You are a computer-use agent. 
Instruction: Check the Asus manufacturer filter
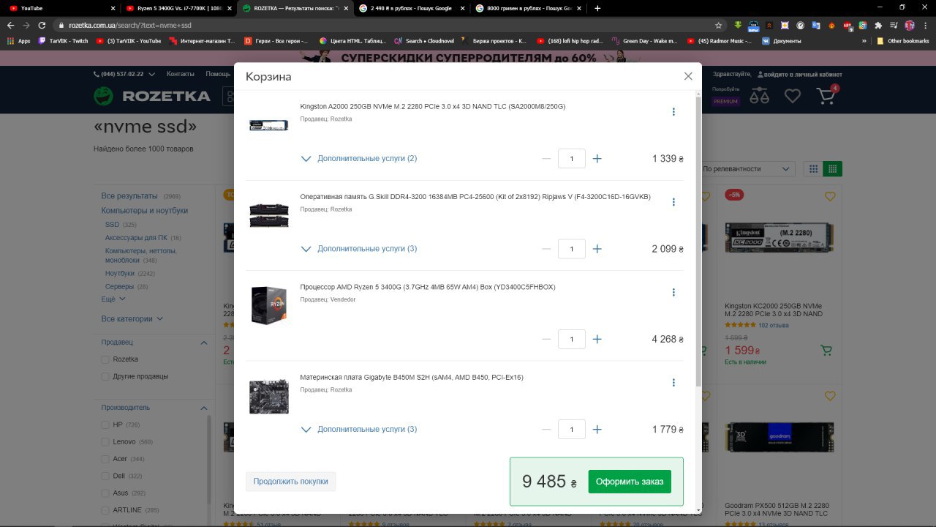pos(105,493)
